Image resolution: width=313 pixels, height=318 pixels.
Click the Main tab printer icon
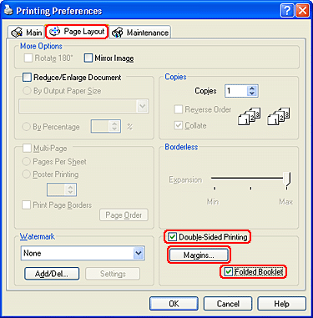[x=17, y=33]
